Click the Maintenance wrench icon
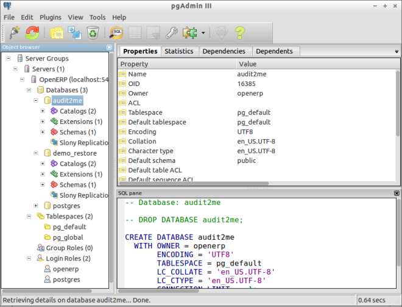The width and height of the screenshot is (402, 307). (x=172, y=32)
